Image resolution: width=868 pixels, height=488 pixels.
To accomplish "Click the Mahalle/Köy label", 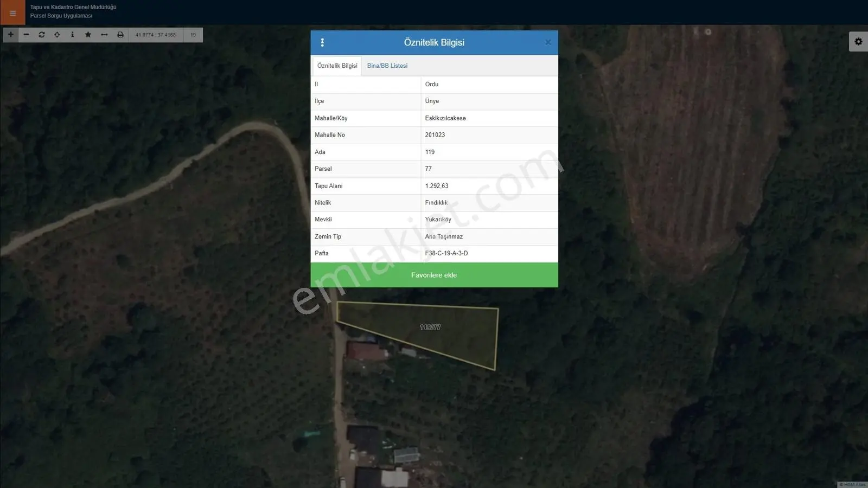I will [x=331, y=118].
